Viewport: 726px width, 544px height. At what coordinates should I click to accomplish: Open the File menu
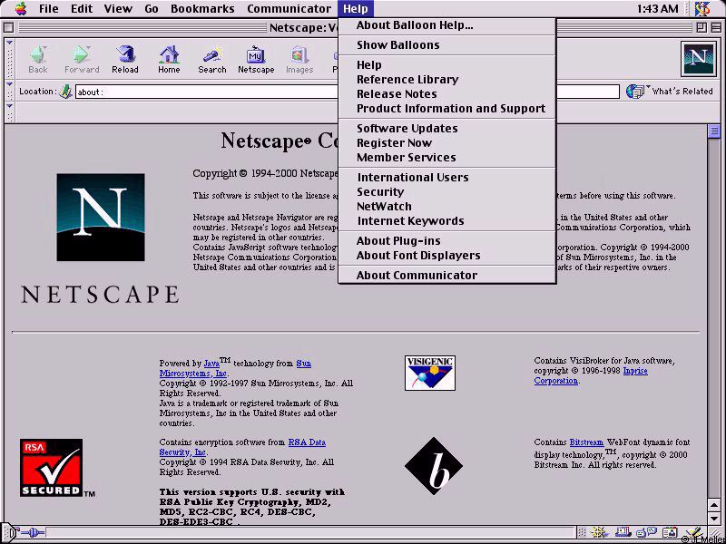49,8
